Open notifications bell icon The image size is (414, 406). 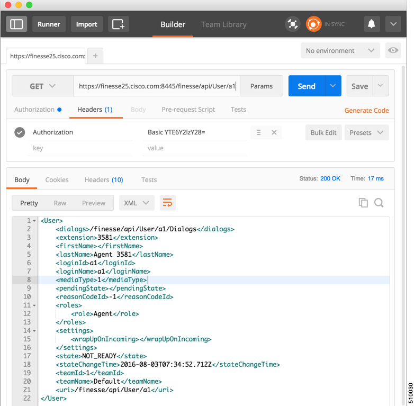coord(372,24)
